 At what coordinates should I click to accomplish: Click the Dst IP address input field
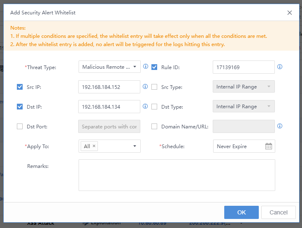click(x=109, y=107)
